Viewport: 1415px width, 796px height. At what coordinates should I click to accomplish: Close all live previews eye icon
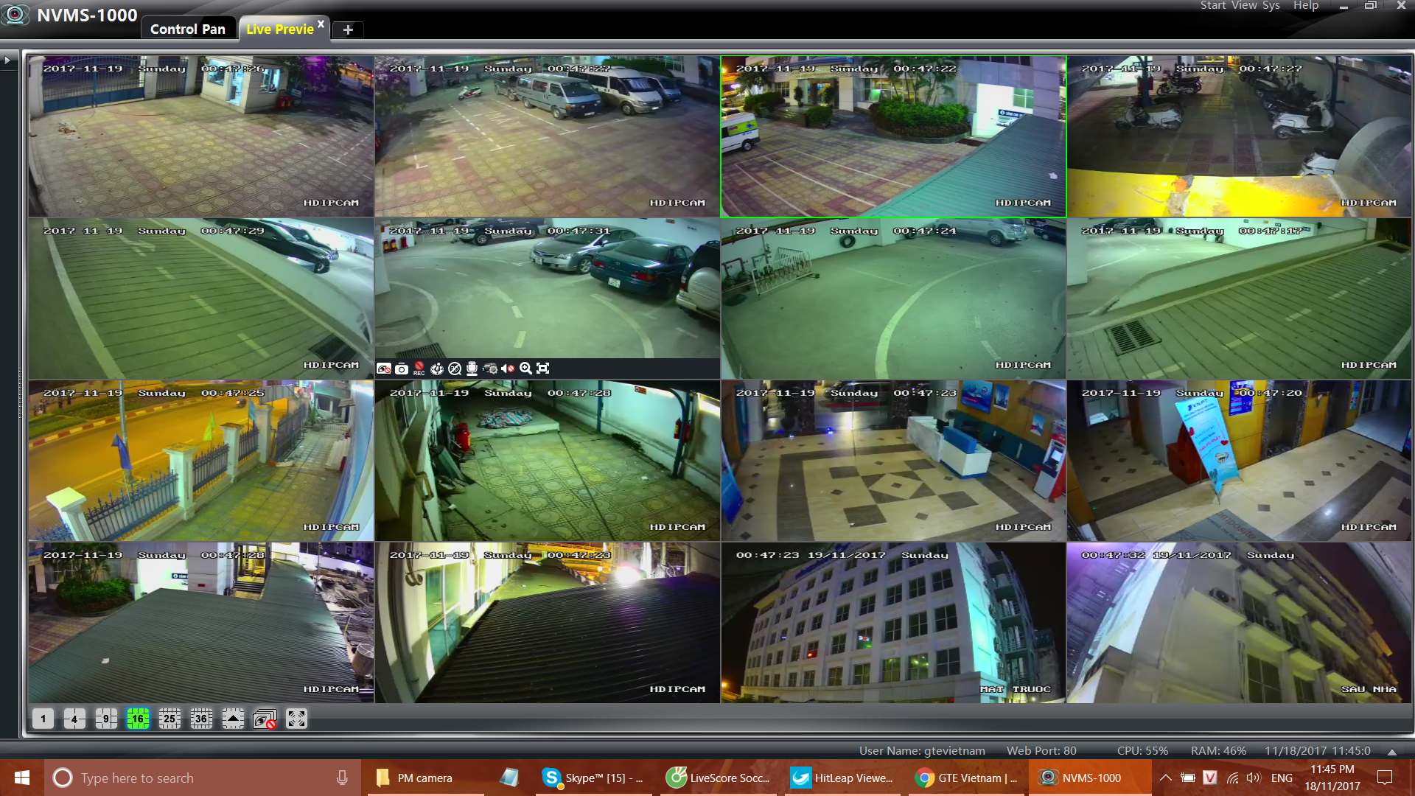(265, 719)
